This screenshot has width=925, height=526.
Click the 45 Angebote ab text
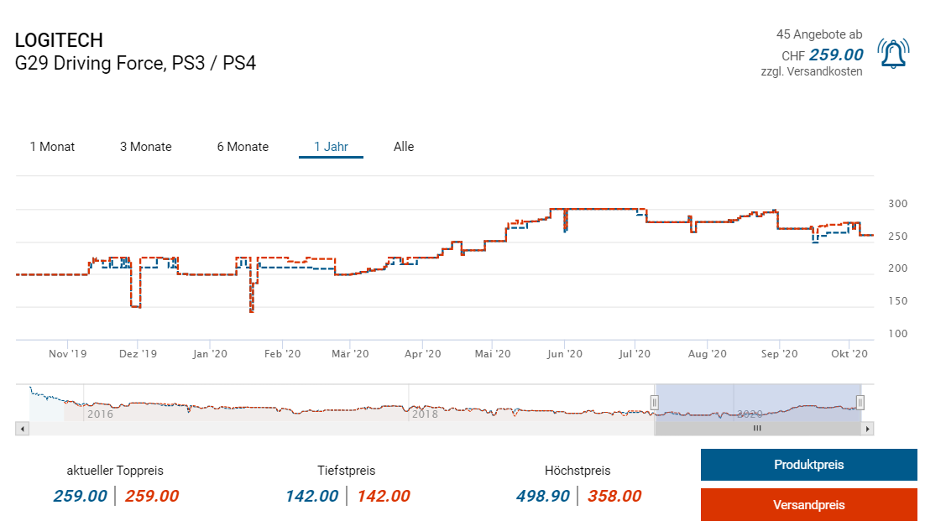coord(818,34)
